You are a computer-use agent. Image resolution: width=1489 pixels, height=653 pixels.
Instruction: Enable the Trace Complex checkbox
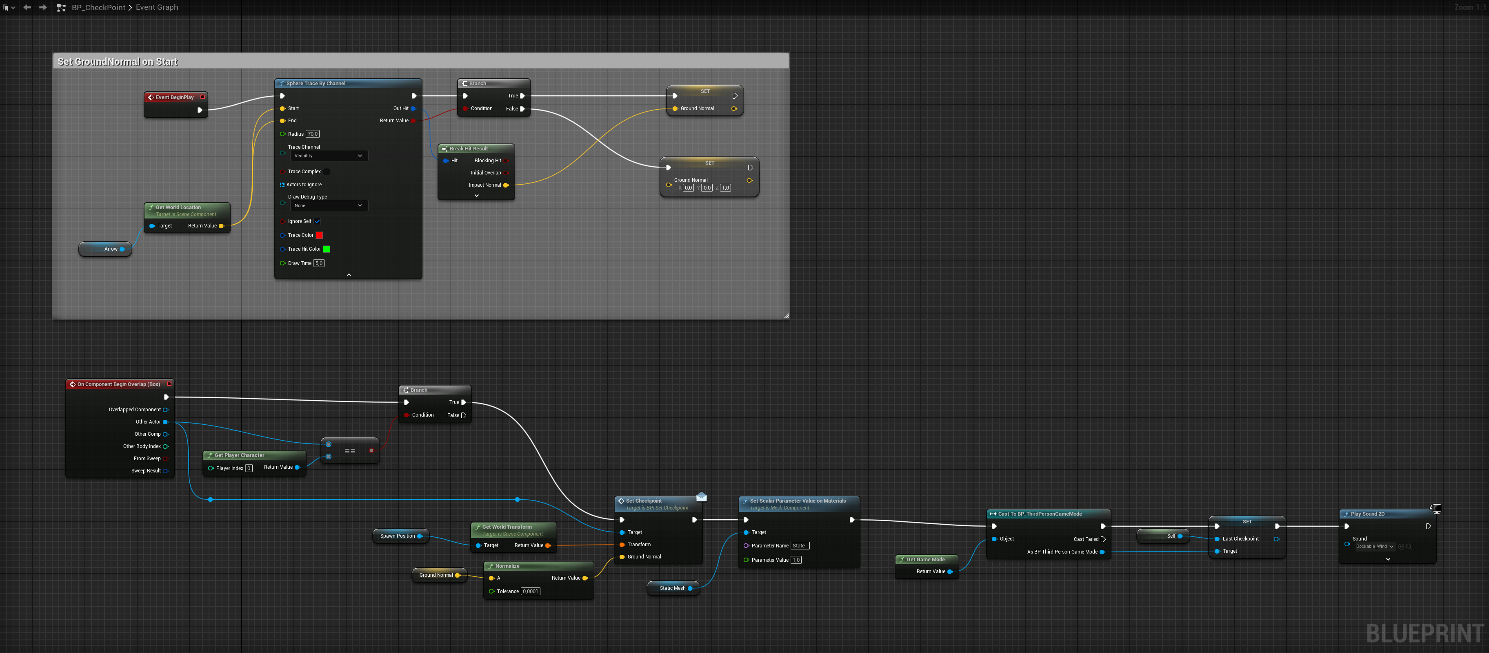[x=326, y=172]
